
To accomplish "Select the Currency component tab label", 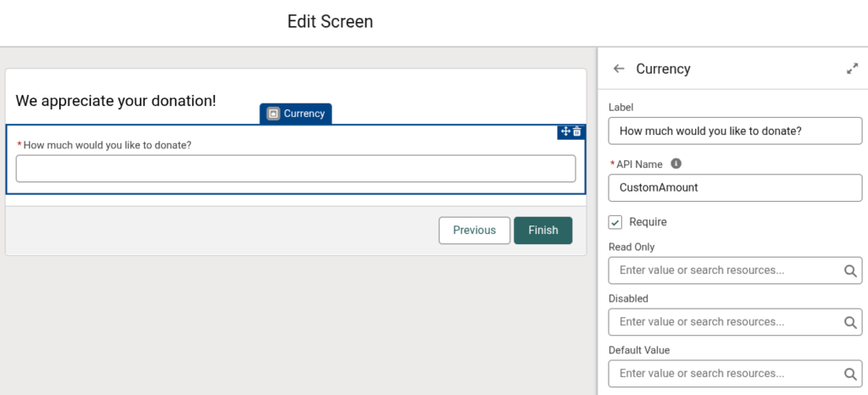I will (304, 114).
